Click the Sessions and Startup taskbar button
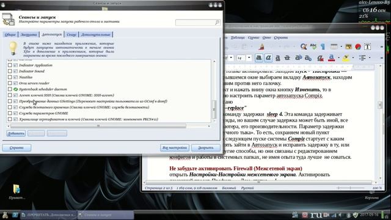391x220 pixels. tap(106, 215)
